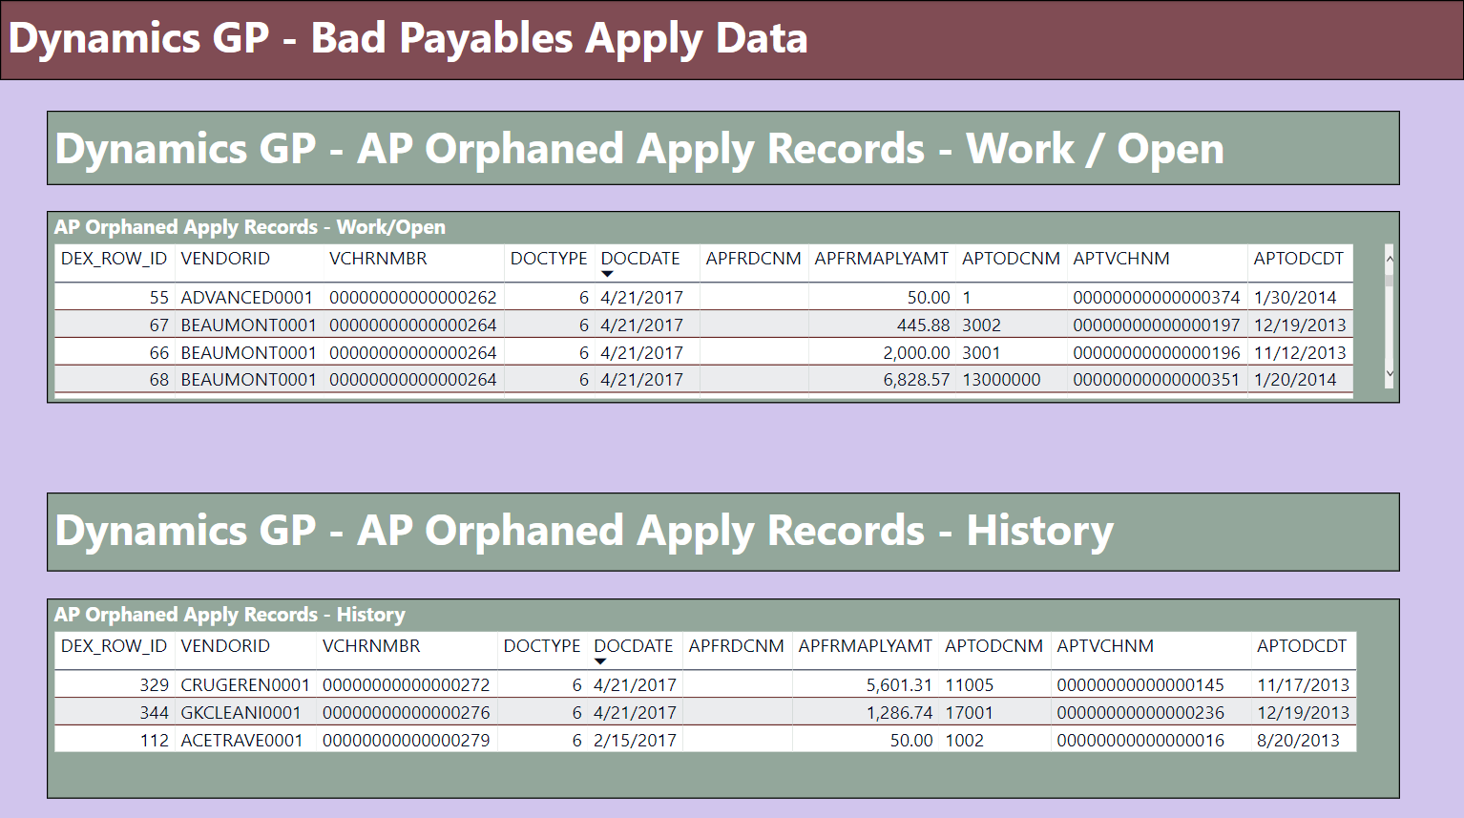This screenshot has height=818, width=1464.
Task: Click APTODCNM value 13000000
Action: pos(1001,380)
